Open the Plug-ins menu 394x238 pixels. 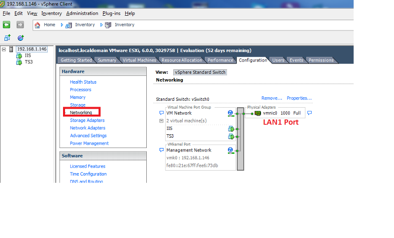[x=111, y=13]
